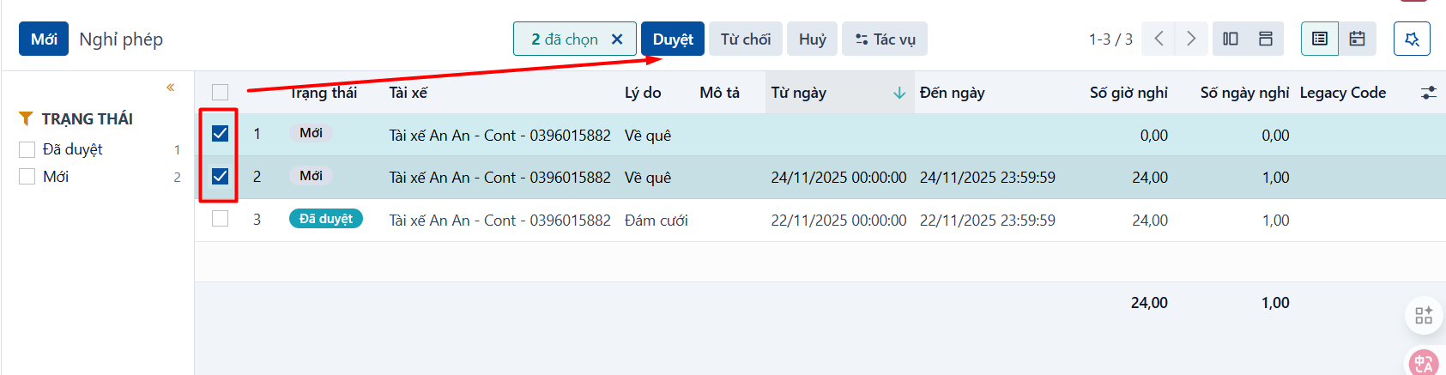Click the Từ chối reject button

tap(746, 39)
